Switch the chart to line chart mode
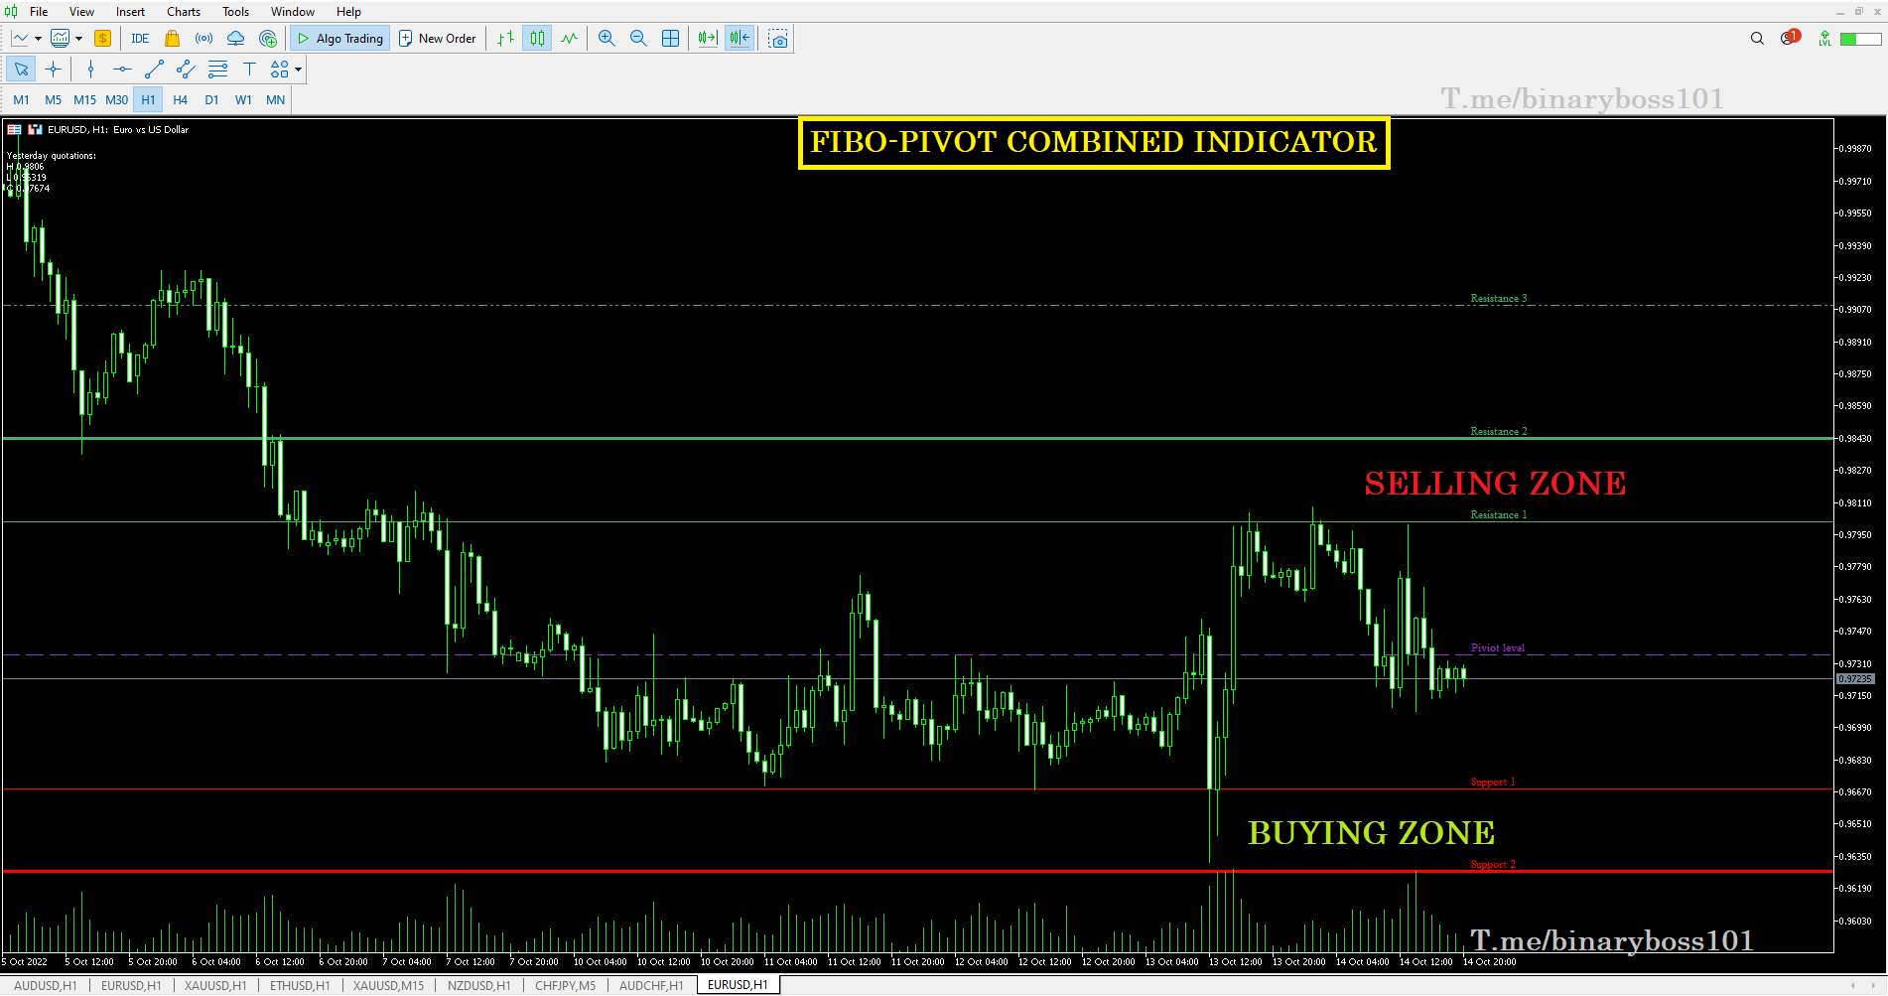1888x996 pixels. (569, 38)
